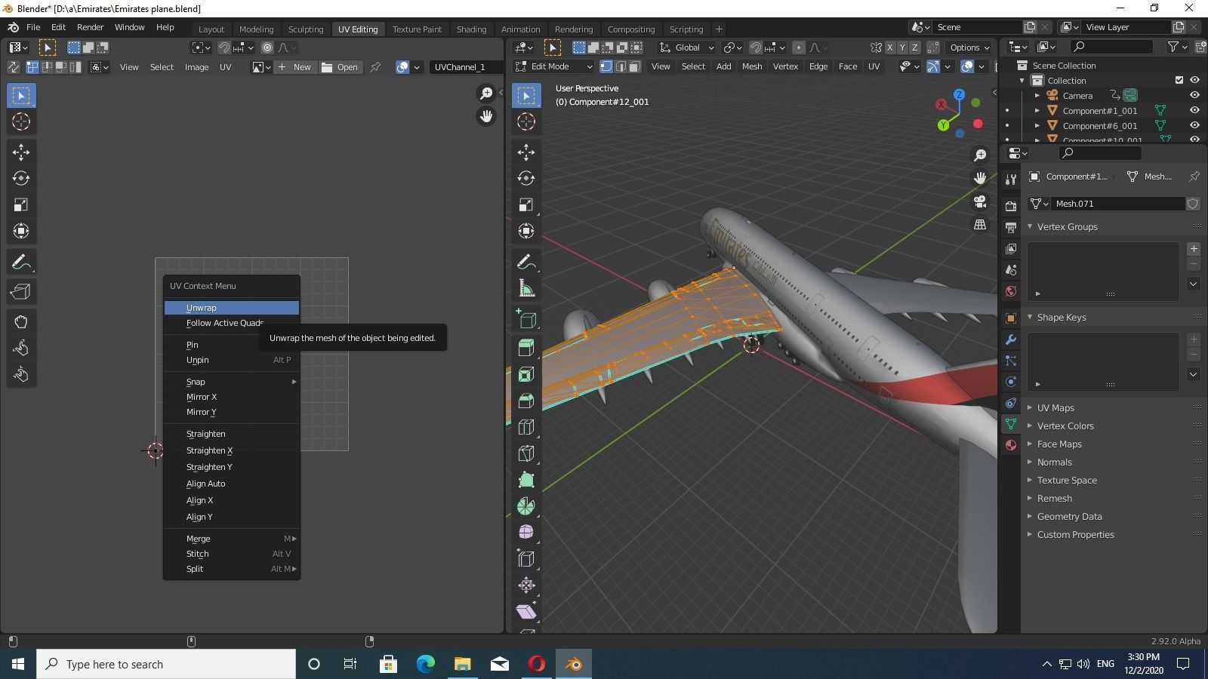This screenshot has height=679, width=1208.
Task: Select the Knife tool
Action: 526,453
